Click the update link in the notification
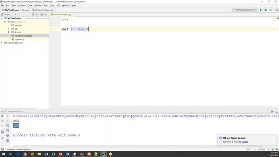 pyautogui.click(x=245, y=142)
